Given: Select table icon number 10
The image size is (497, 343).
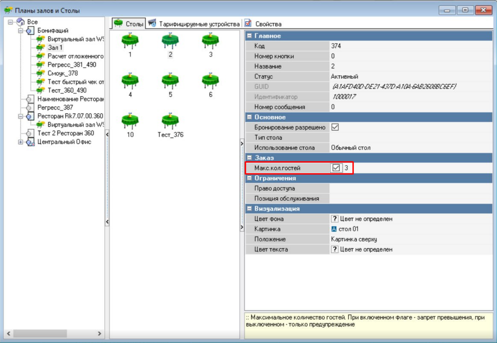Looking at the screenshot, I should click(130, 121).
